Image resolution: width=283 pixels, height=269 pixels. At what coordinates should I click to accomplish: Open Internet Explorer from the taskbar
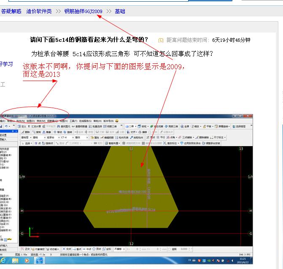point(3,260)
